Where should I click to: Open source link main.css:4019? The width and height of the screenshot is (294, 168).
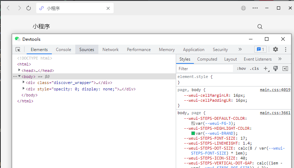coord(275,90)
